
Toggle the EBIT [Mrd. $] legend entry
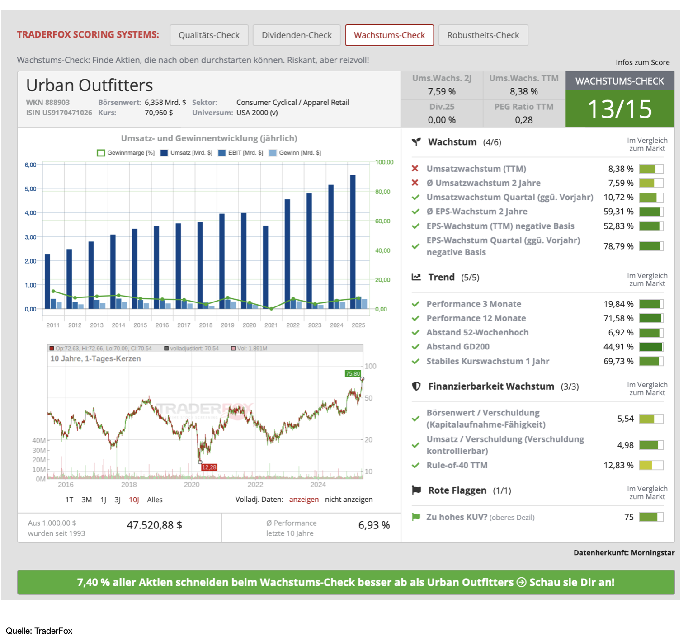coord(240,153)
